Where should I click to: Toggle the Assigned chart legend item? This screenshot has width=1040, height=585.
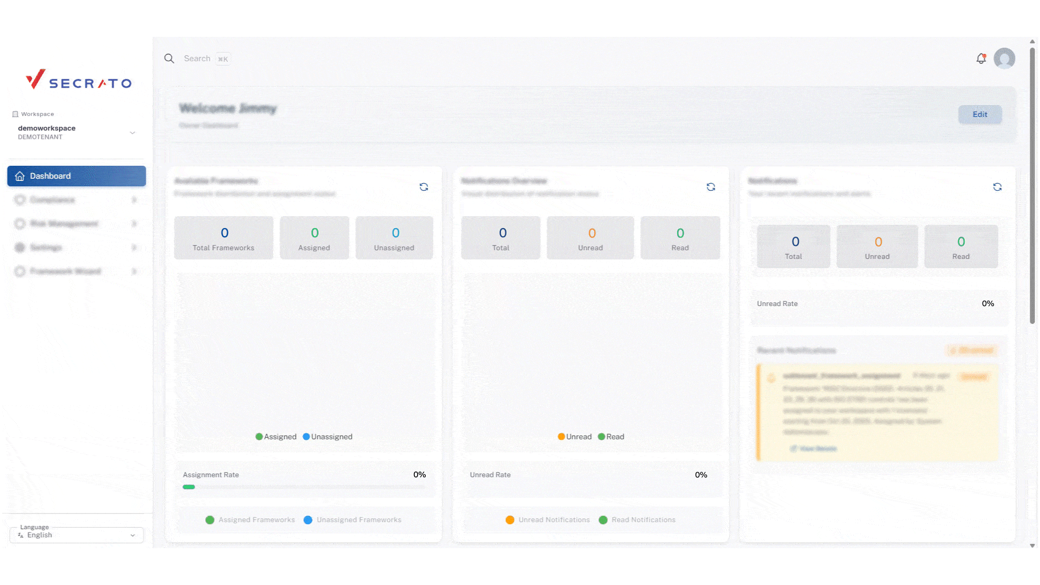click(276, 437)
